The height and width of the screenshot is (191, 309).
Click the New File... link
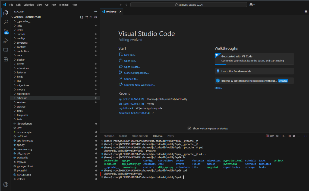(130, 55)
